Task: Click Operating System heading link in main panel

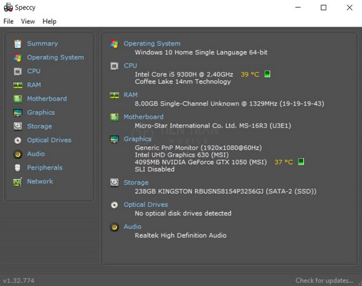Action: [152, 43]
